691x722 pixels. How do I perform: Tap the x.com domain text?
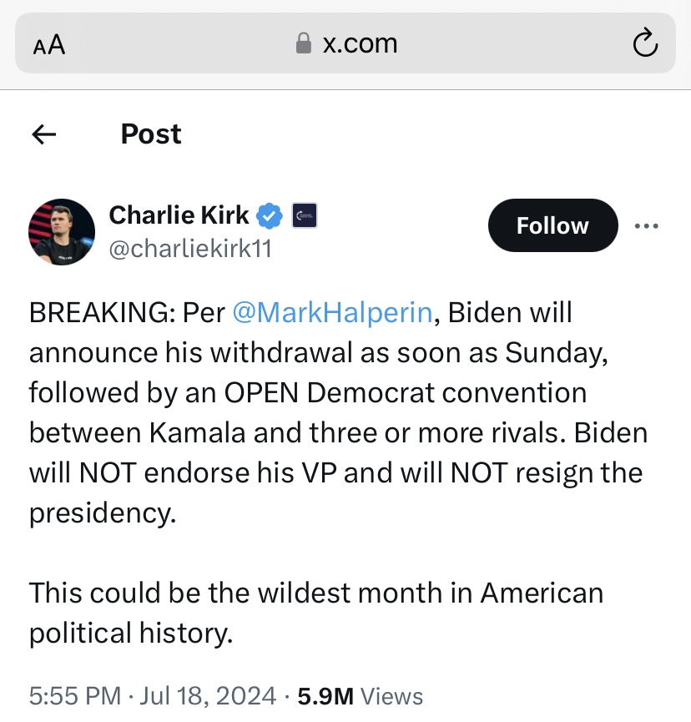[x=360, y=43]
